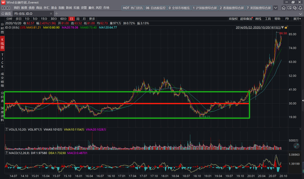Switch to the 首页 home tab
Screen dimensions: 304x179
(x=6, y=14)
